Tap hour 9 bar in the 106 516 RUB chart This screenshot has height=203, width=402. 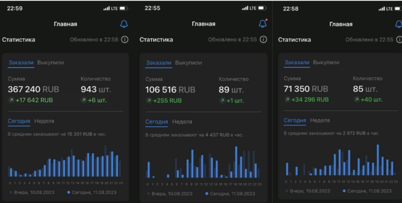192,164
